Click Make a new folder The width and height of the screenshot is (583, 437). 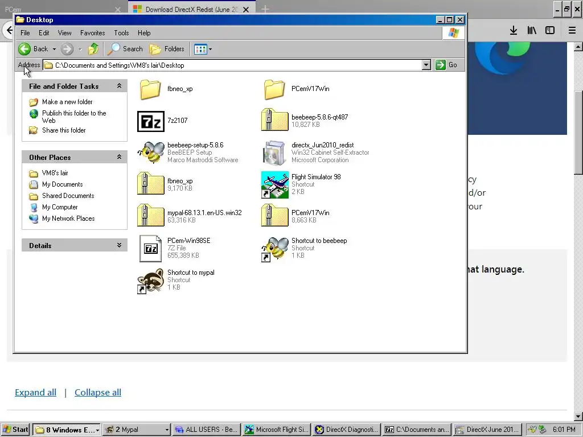67,102
